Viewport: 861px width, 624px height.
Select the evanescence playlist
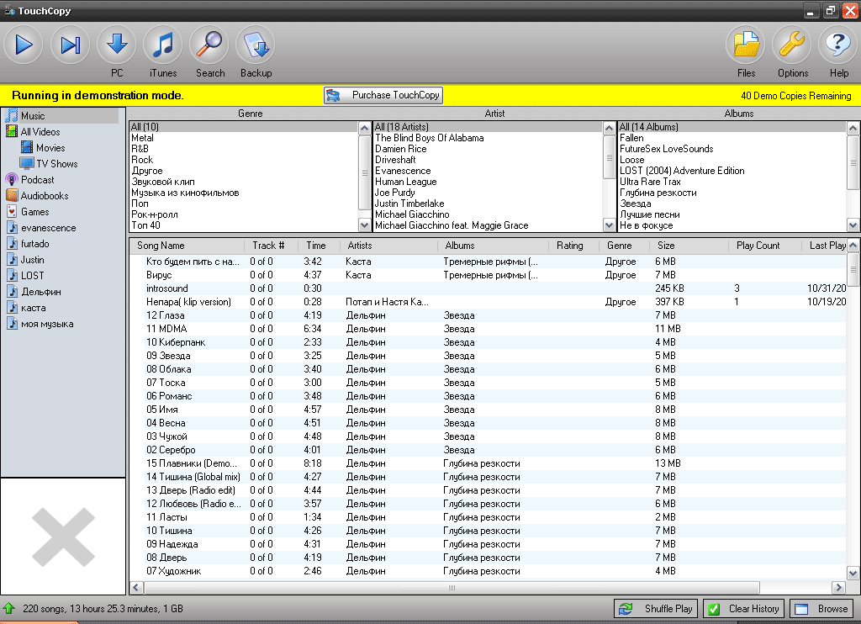point(48,228)
